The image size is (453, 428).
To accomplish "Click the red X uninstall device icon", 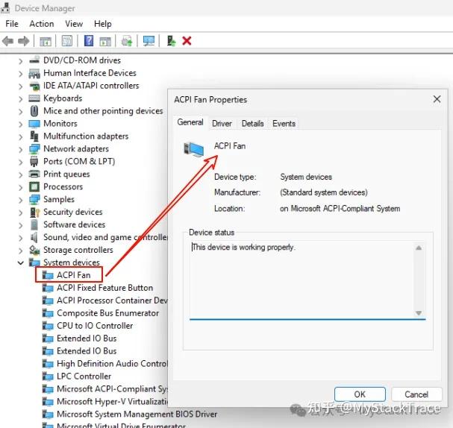I will pyautogui.click(x=187, y=41).
